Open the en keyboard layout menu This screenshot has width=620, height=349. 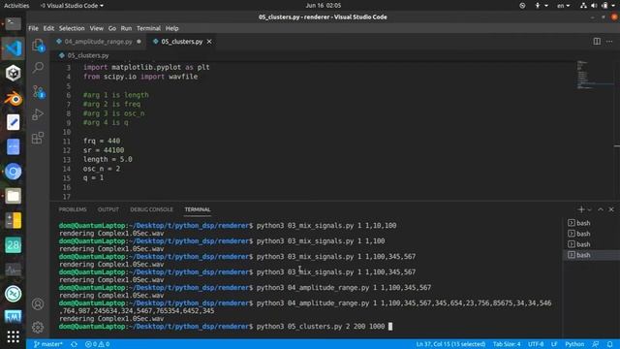[x=563, y=6]
